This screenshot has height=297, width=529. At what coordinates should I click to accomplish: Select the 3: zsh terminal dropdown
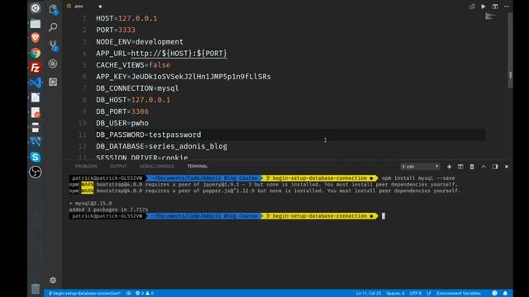click(420, 167)
